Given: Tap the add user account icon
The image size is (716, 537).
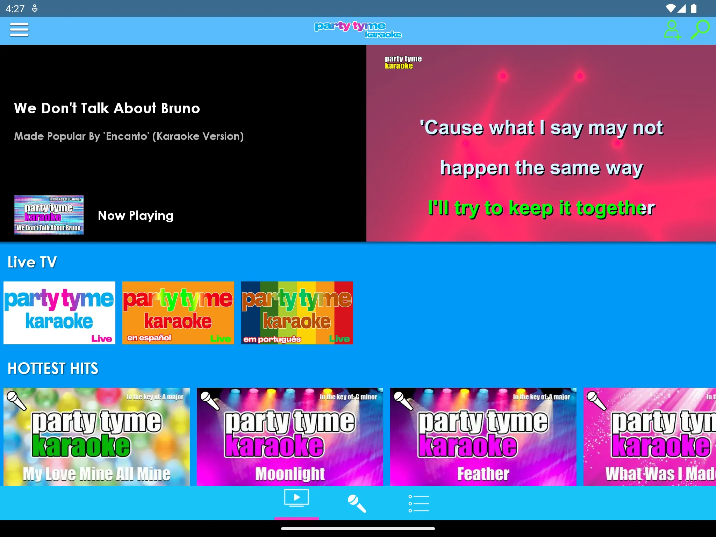Looking at the screenshot, I should pyautogui.click(x=672, y=30).
